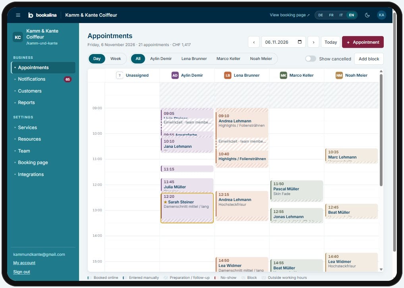
Task: Open Lea Widmer 14:40 Hochsteckfrisur
Action: (352, 262)
